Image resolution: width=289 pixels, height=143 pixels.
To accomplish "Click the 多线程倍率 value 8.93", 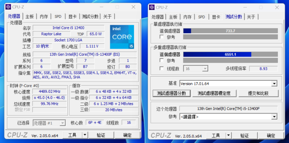I will pos(263,69).
